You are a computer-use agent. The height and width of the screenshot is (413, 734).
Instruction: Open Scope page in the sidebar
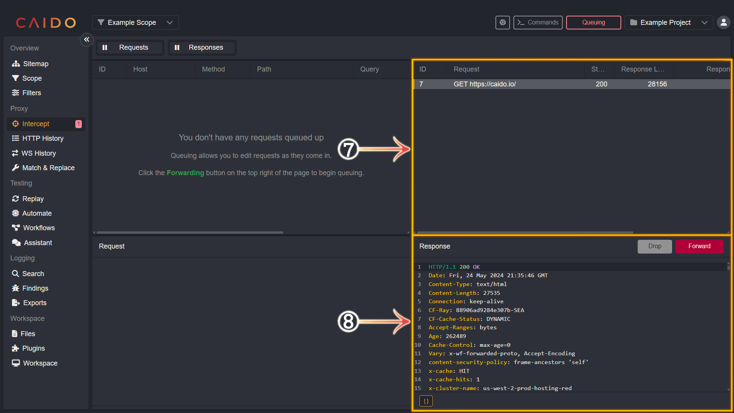coord(46,78)
